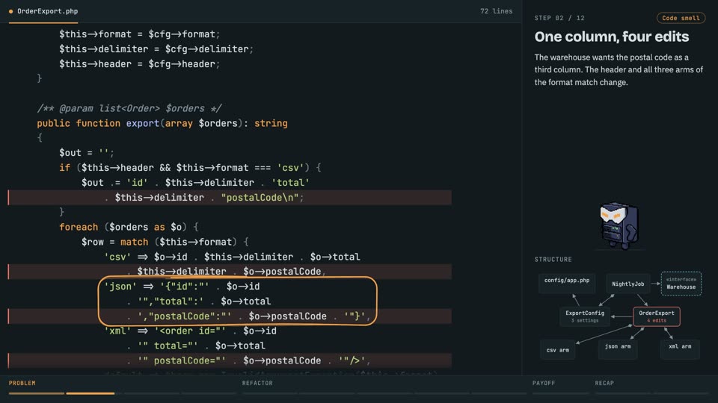Jump to the RECAP section
Image resolution: width=718 pixels, height=403 pixels.
click(x=604, y=383)
